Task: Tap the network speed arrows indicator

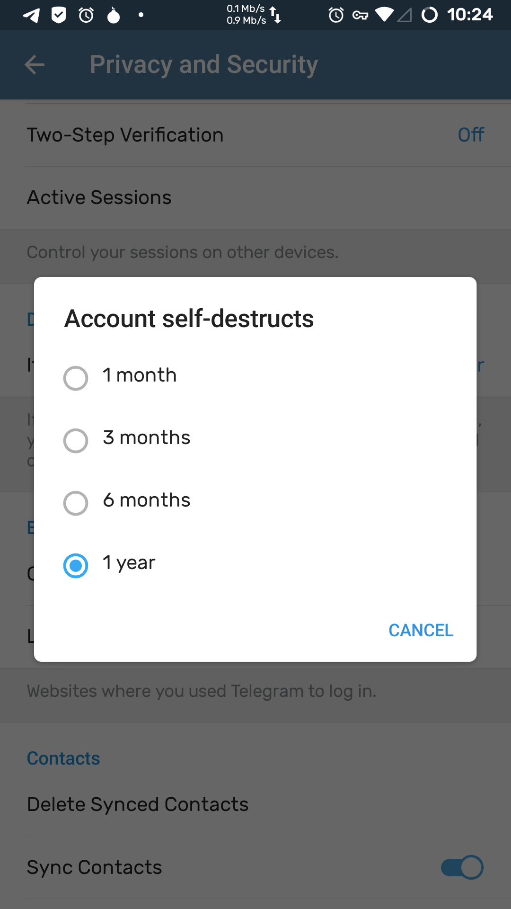Action: click(x=275, y=15)
